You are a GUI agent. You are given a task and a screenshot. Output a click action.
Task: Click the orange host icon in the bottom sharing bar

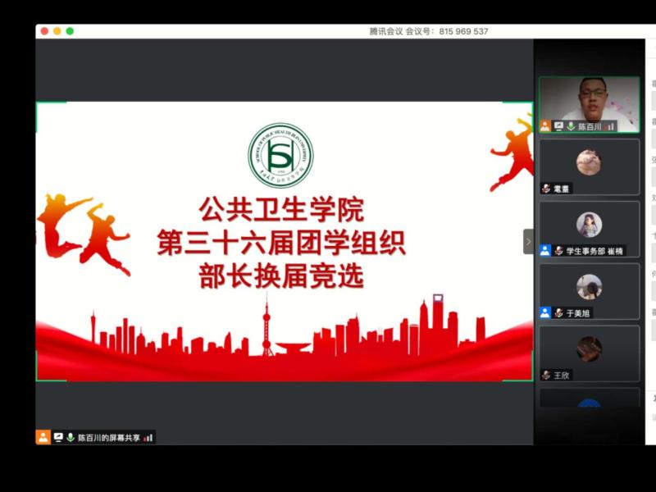click(x=43, y=438)
